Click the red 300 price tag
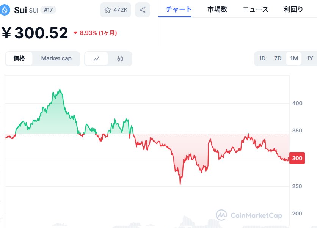 [297, 158]
